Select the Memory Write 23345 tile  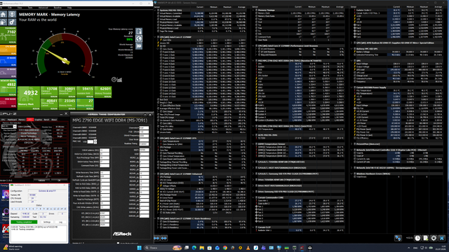click(67, 104)
